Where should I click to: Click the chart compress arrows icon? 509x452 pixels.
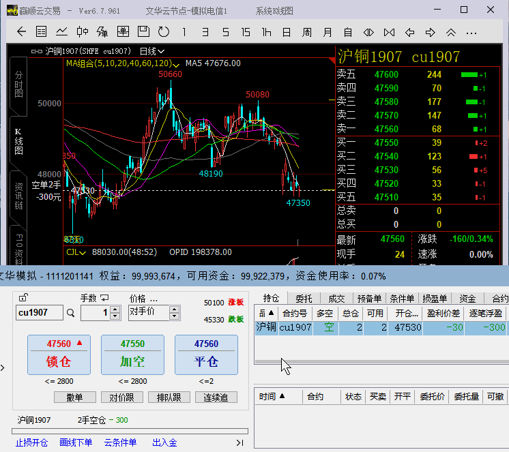389,33
